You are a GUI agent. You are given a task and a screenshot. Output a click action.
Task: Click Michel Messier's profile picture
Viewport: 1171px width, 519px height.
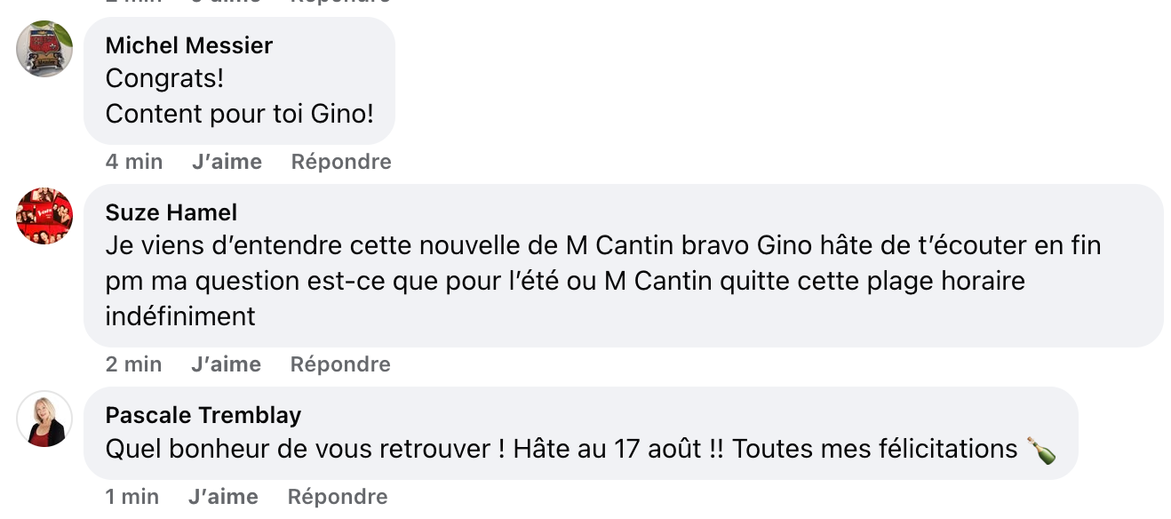pyautogui.click(x=44, y=49)
